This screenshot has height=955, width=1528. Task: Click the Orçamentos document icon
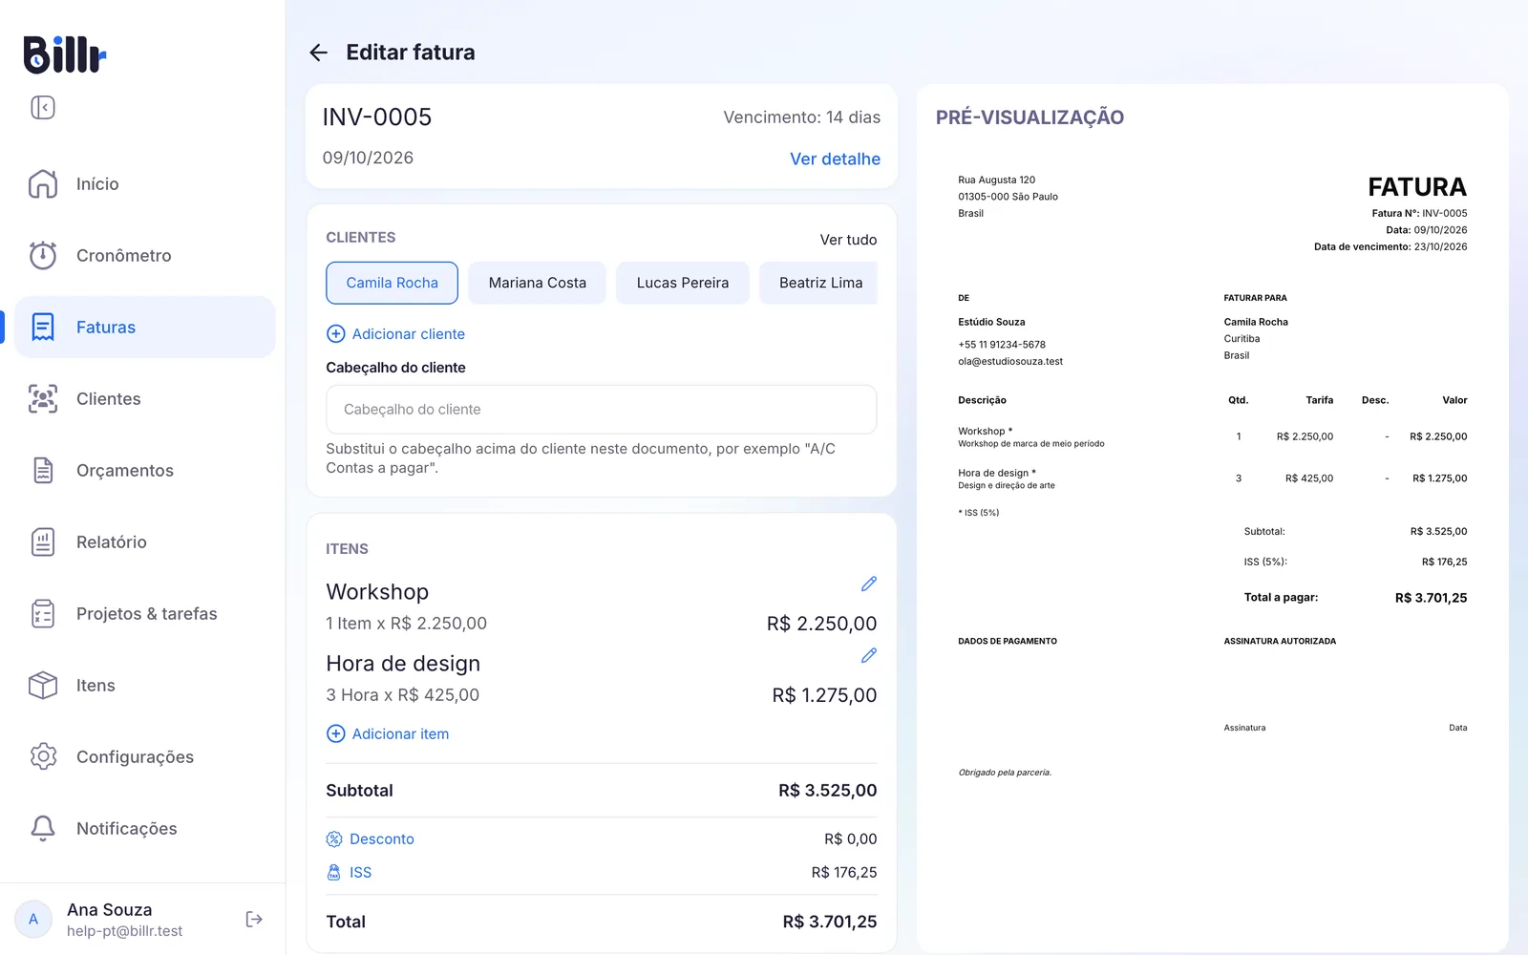[43, 470]
